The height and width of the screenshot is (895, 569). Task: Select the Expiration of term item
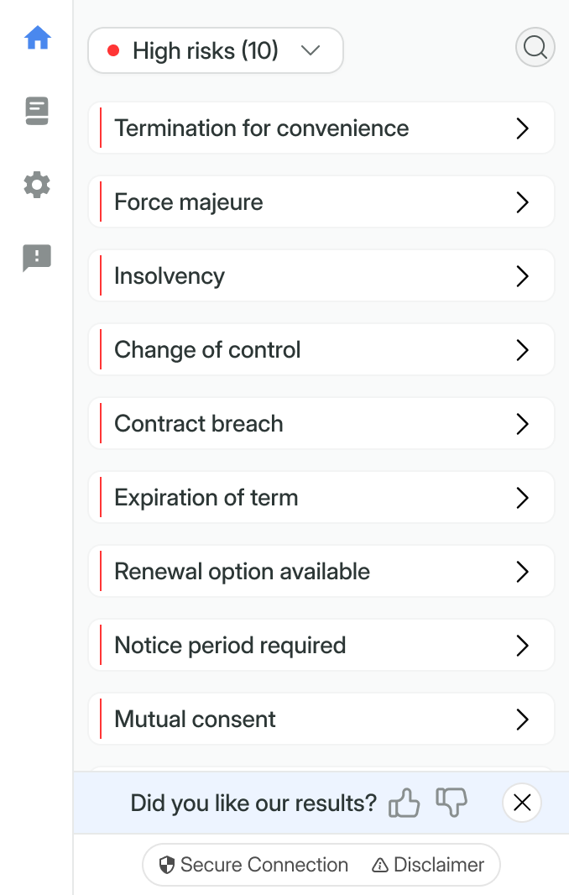[321, 498]
